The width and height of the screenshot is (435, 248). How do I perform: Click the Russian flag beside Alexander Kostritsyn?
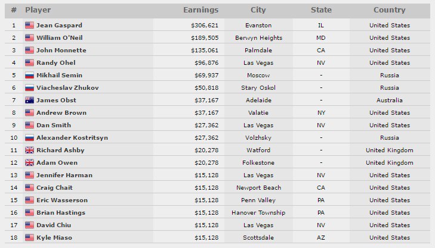pos(29,138)
